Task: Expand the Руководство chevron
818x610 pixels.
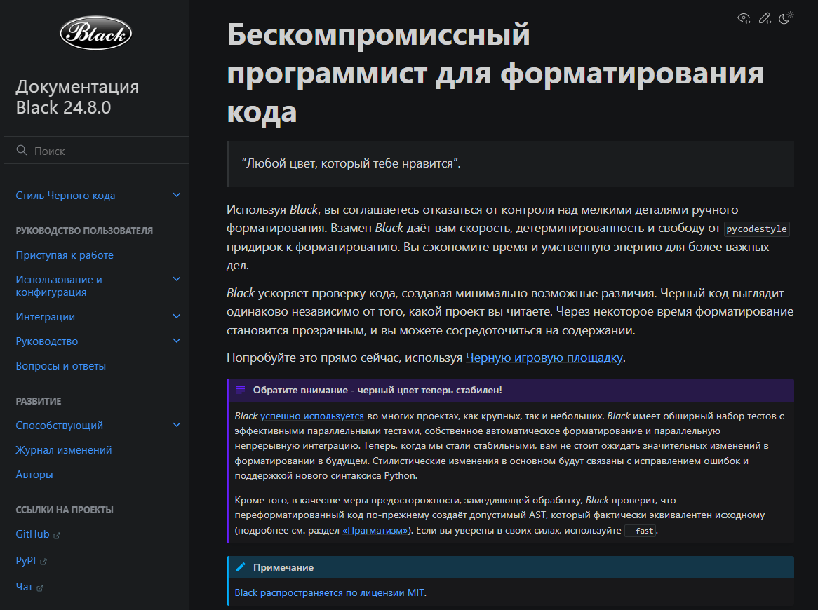Action: 176,341
